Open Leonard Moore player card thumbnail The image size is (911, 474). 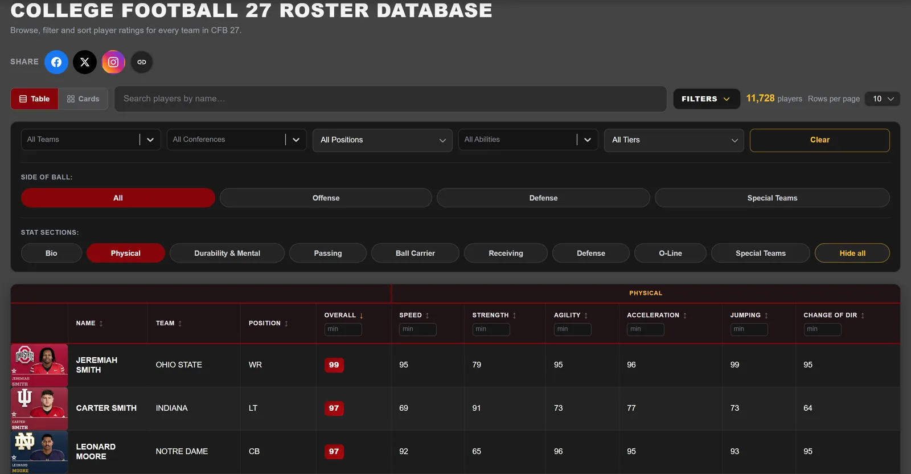point(39,452)
